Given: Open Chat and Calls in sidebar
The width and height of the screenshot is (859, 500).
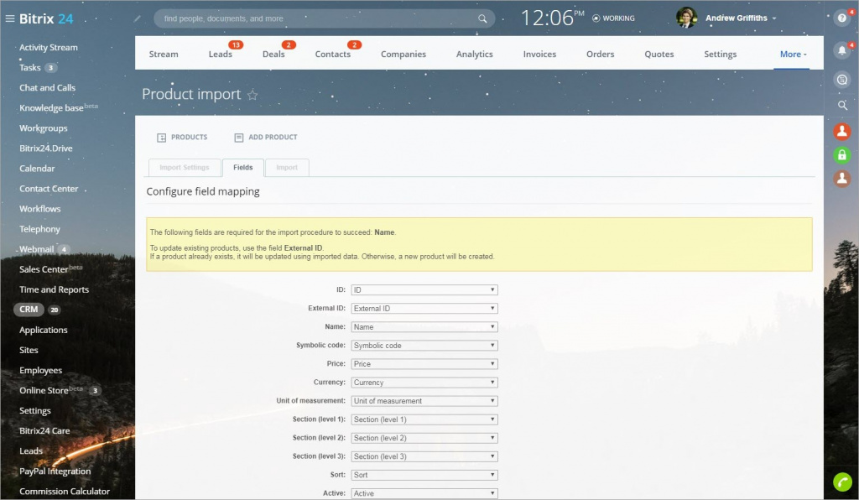Looking at the screenshot, I should 47,87.
